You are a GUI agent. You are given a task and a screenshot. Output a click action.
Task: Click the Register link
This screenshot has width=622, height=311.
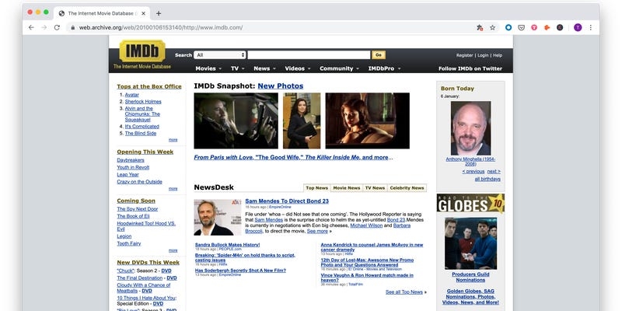[x=464, y=55]
